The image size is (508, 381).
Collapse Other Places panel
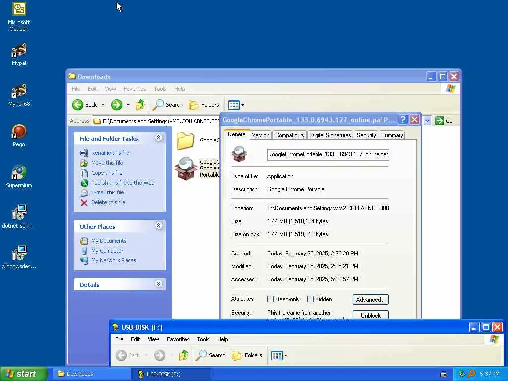pyautogui.click(x=158, y=226)
